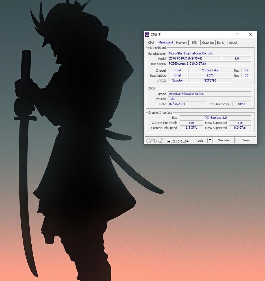Click the Max. Supported link width x16

(x=240, y=123)
